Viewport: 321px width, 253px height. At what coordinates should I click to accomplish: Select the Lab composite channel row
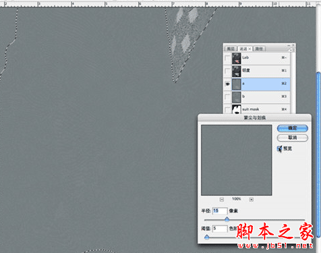[x=257, y=58]
